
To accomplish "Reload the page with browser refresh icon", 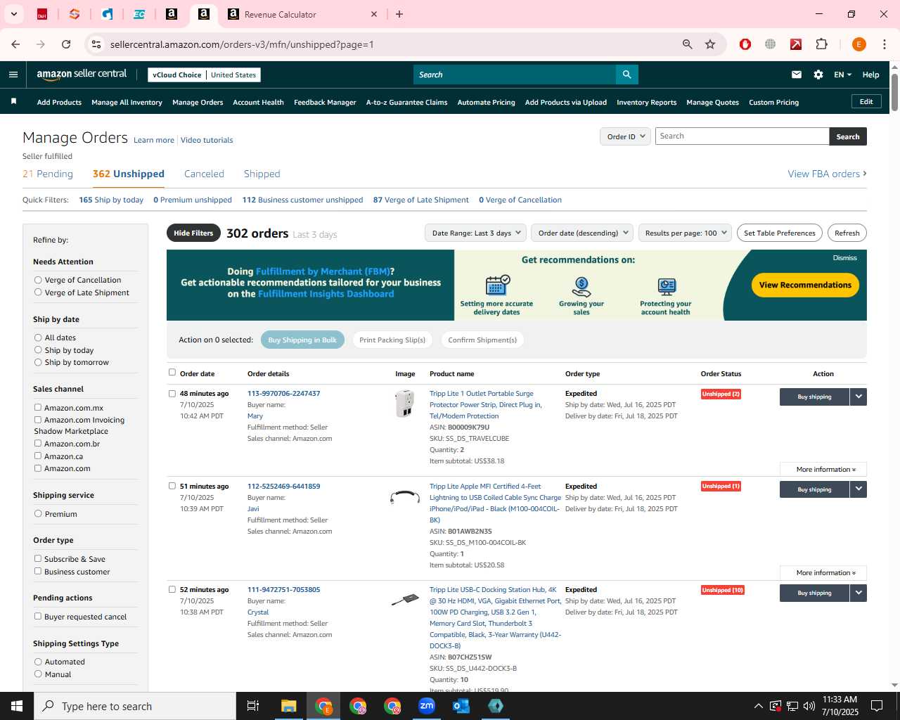I will tap(66, 44).
